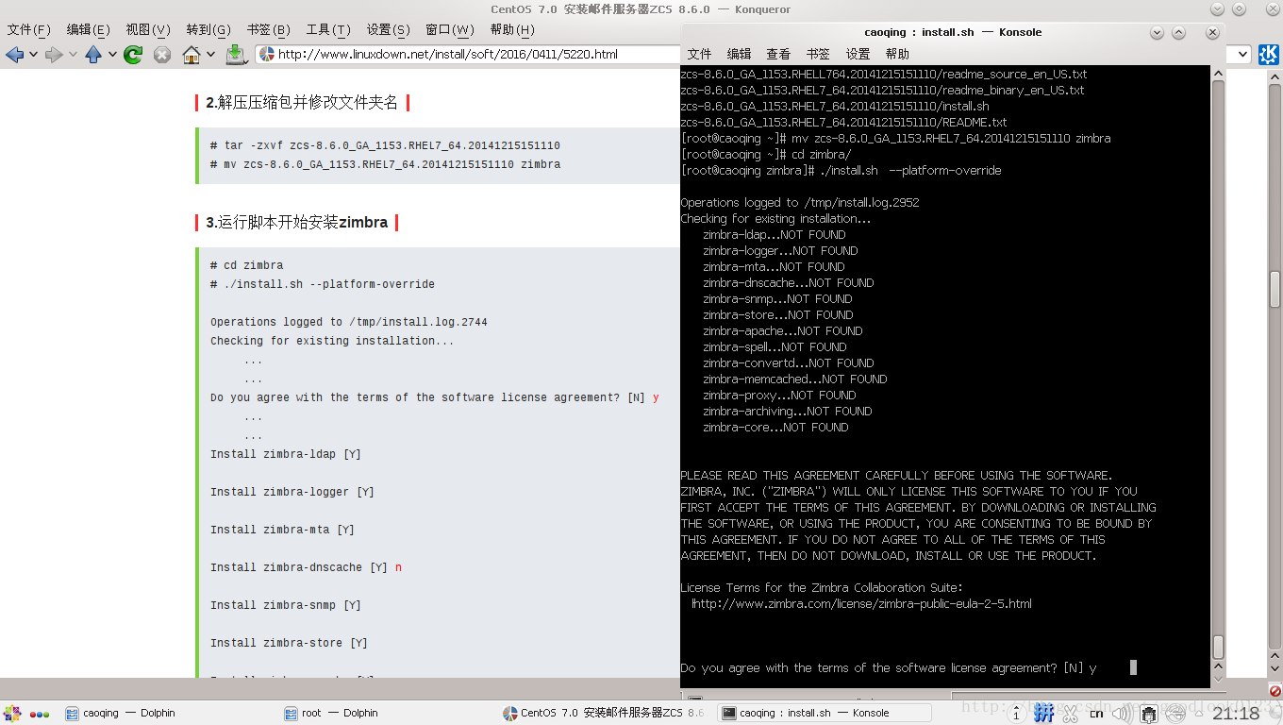This screenshot has height=725, width=1283.
Task: Open Konsole 文件 menu
Action: click(699, 54)
